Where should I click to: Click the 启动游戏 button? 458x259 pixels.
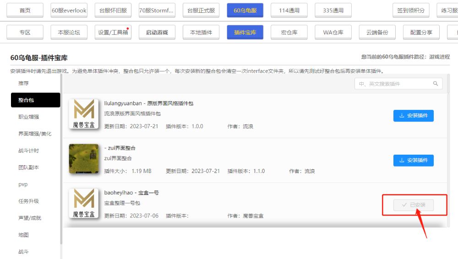[157, 32]
